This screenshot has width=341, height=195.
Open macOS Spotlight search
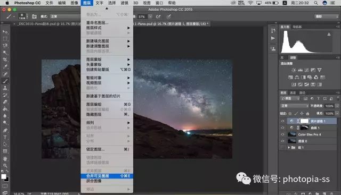click(x=316, y=3)
